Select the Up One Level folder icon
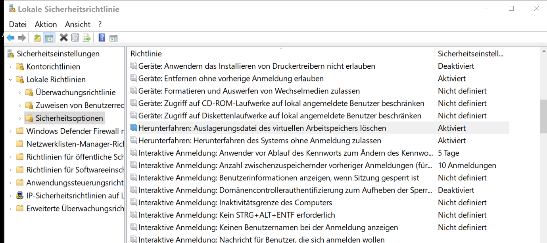This screenshot has height=243, width=547. point(36,37)
